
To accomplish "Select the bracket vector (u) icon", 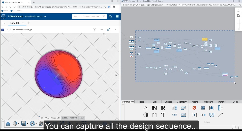I will coord(220,108).
